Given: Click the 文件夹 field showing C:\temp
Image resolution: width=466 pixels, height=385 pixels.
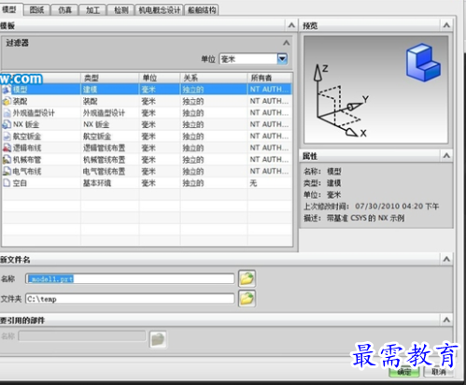Looking at the screenshot, I should pyautogui.click(x=130, y=299).
